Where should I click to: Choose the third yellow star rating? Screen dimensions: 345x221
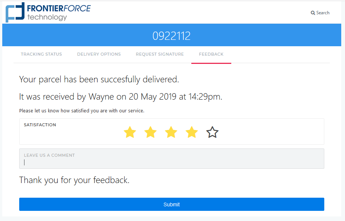(171, 132)
